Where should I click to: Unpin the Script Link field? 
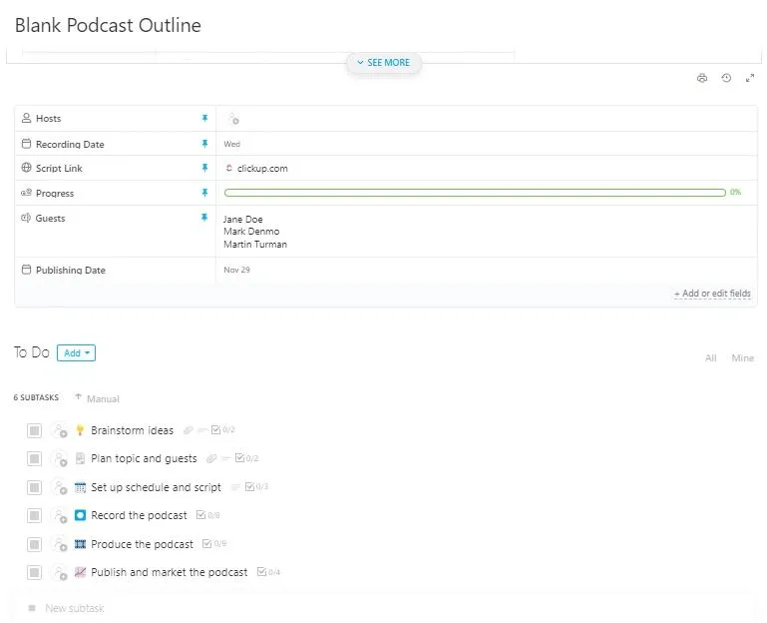tap(204, 168)
